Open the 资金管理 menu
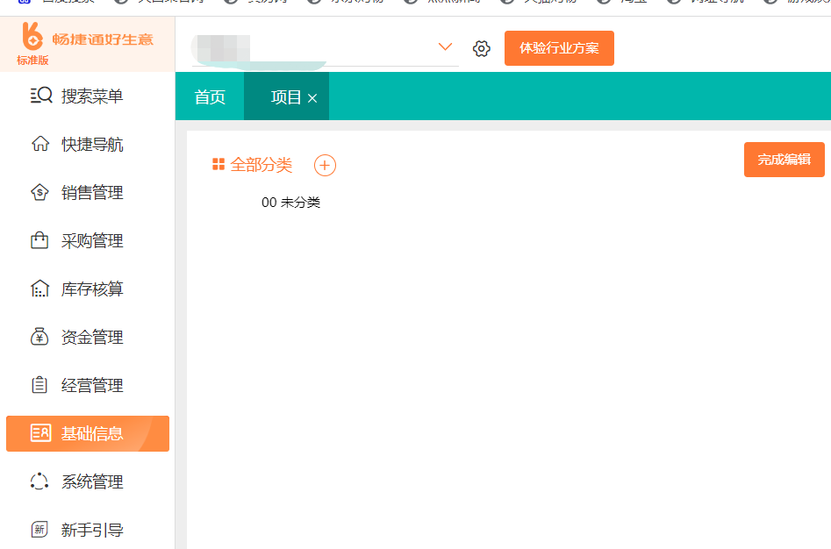 pos(88,337)
